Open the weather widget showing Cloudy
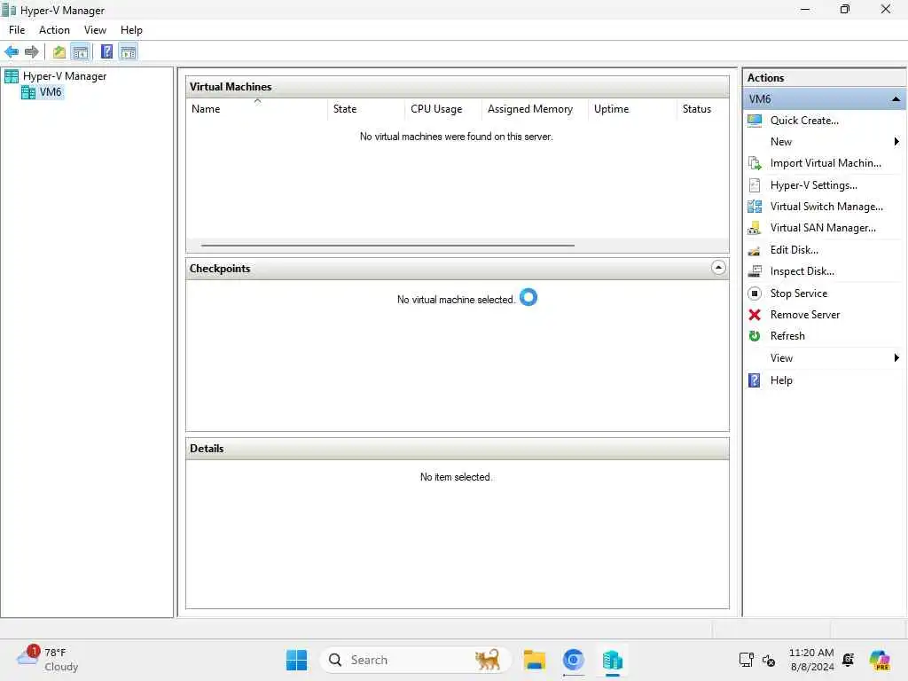908x681 pixels. 48,660
